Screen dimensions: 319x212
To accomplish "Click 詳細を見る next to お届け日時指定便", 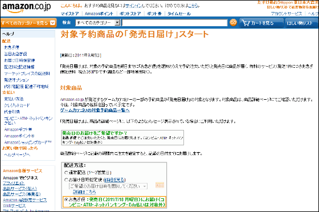I will (x=114, y=180).
